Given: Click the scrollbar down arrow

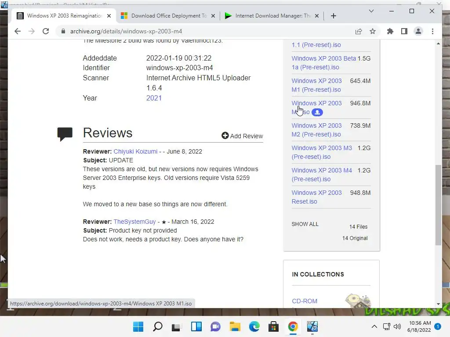Looking at the screenshot, I should coord(438,304).
